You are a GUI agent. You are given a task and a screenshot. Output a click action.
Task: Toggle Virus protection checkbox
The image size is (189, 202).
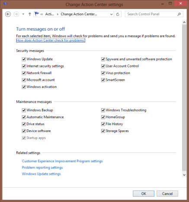pos(103,73)
